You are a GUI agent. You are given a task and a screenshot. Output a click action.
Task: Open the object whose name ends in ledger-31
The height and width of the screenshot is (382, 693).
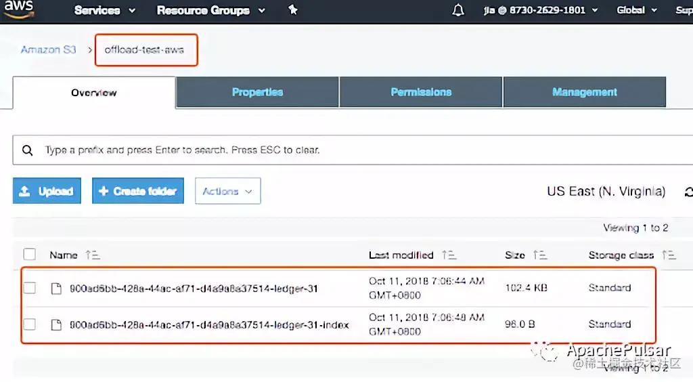tap(194, 289)
